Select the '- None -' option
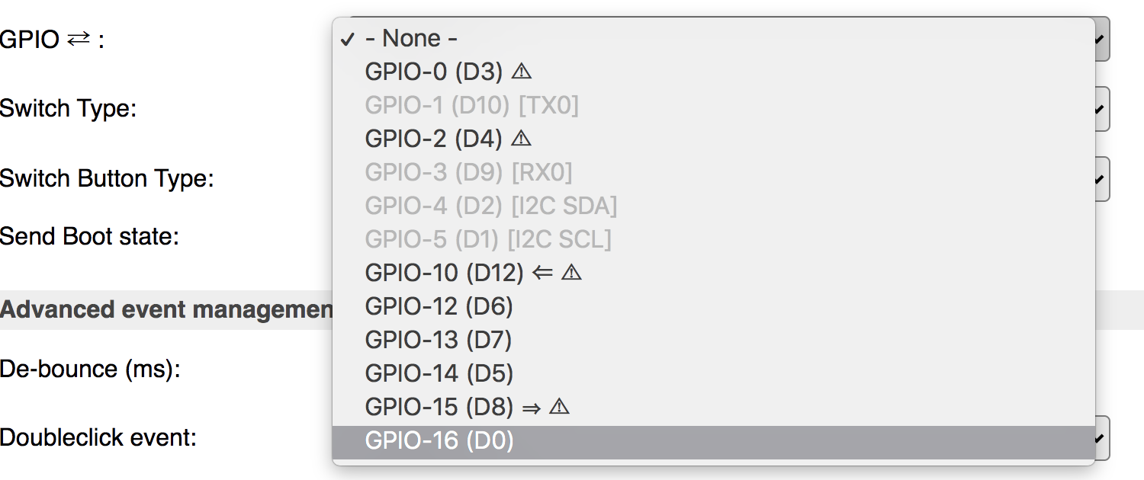This screenshot has width=1144, height=480. [714, 38]
